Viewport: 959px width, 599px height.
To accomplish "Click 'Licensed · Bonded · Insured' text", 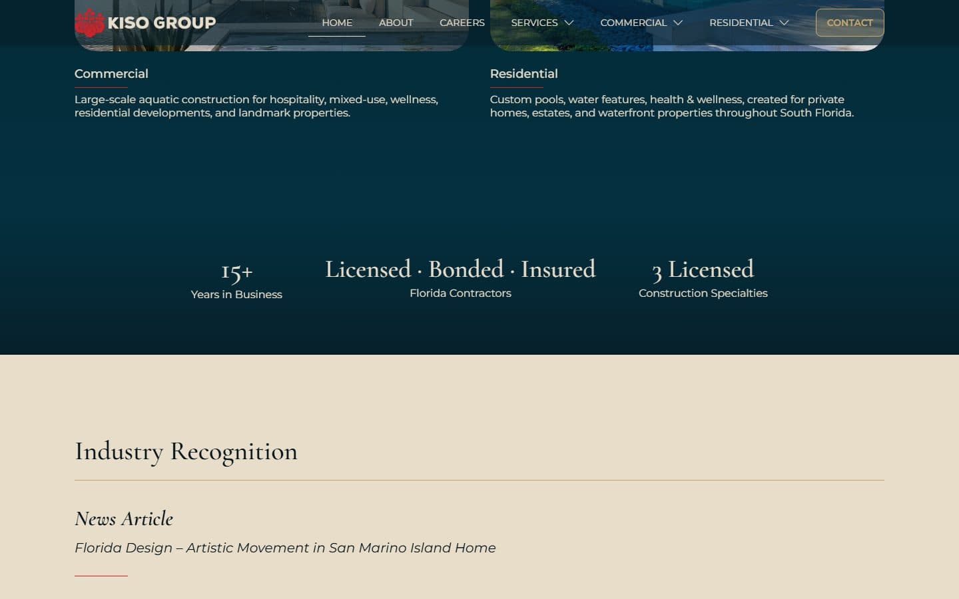I will coord(460,269).
